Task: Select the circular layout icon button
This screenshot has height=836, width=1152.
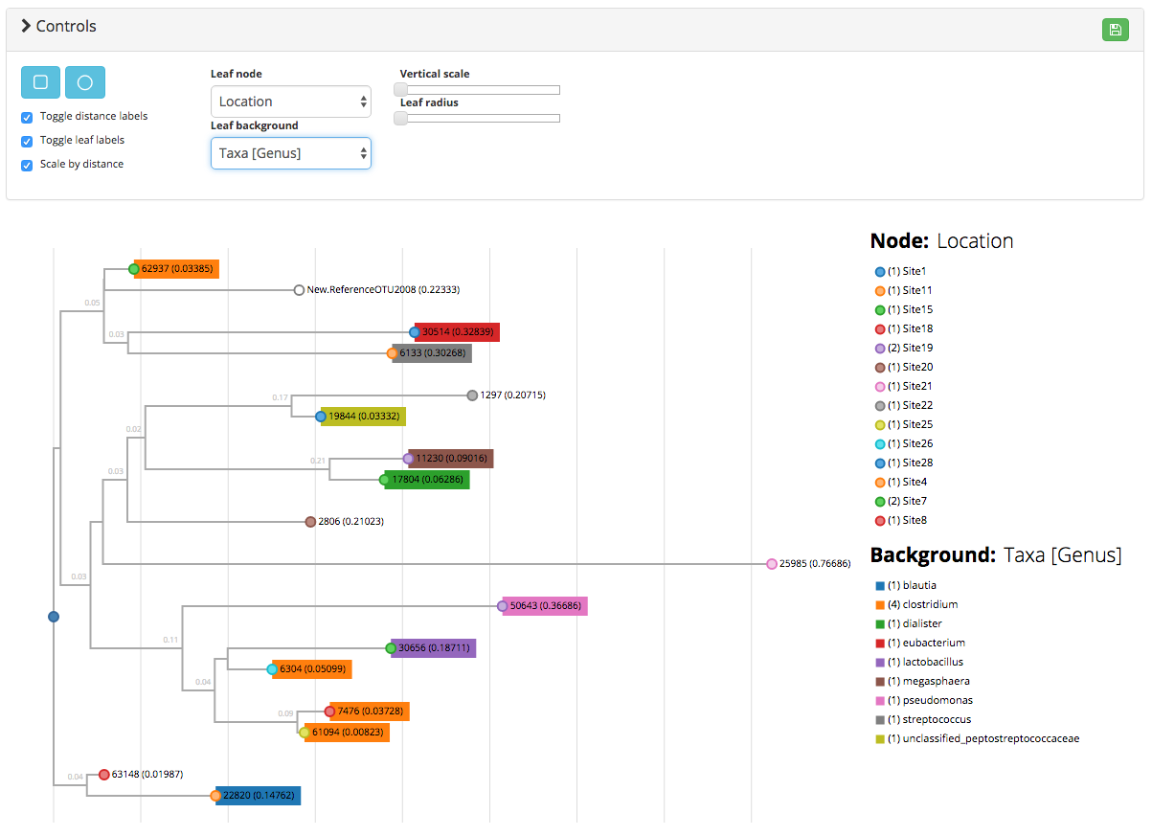Action: [84, 82]
